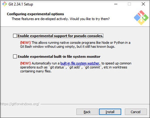Click the greyed-out maximize button
Viewport: 150px width, 118px height.
coord(129,4)
